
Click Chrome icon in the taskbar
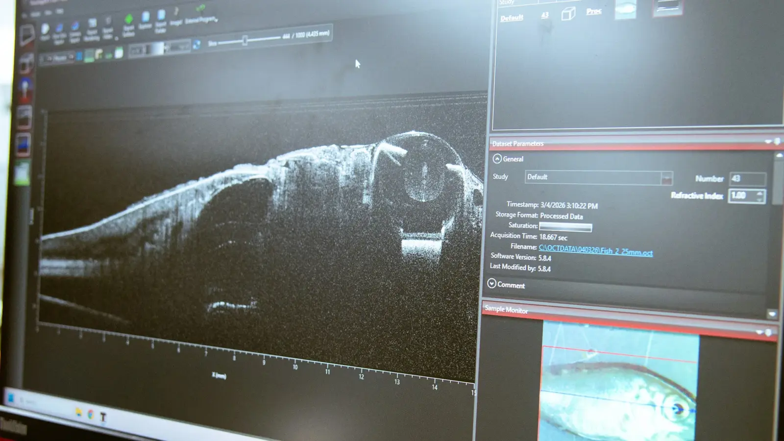tap(91, 415)
